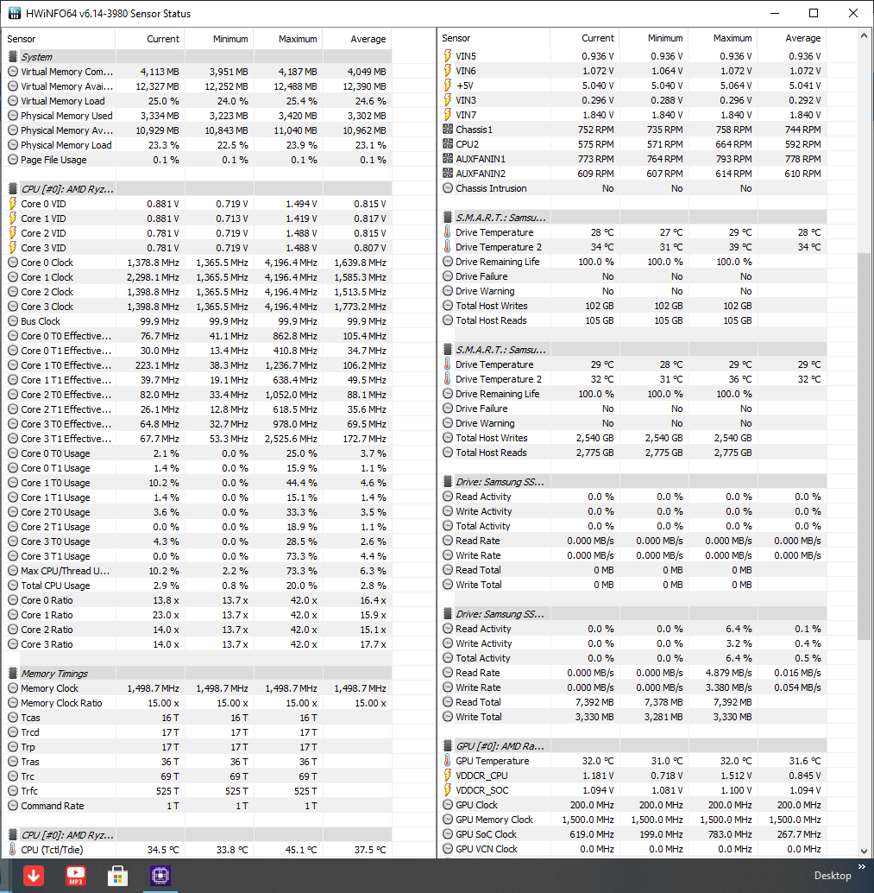Expand the hidden Desktop toolbar chevron
The image size is (874, 893).
tap(861, 867)
